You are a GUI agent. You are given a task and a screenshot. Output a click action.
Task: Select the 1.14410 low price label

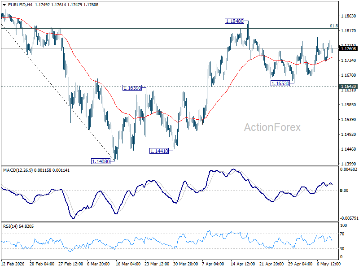point(159,151)
